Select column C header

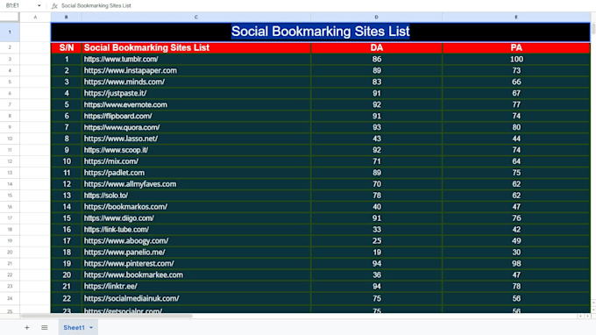(196, 18)
